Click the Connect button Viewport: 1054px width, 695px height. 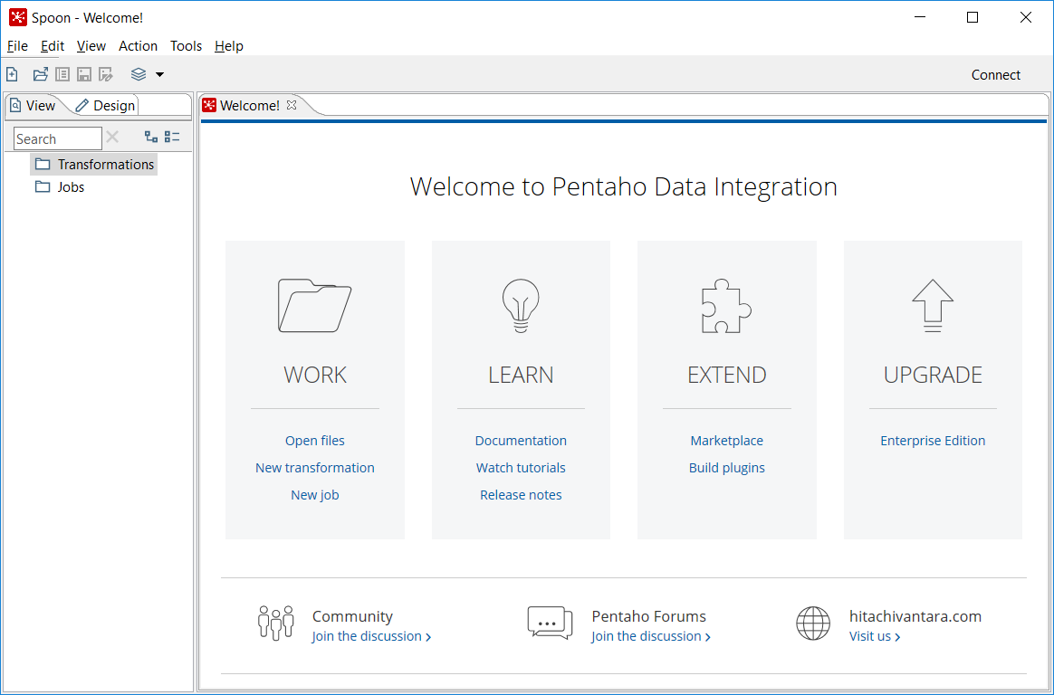(x=995, y=75)
